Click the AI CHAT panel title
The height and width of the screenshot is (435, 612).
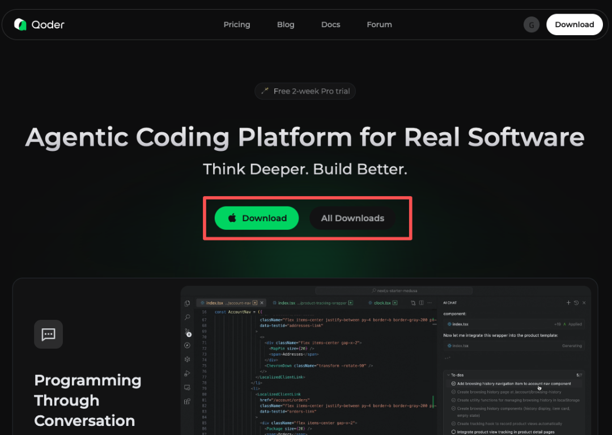point(450,303)
